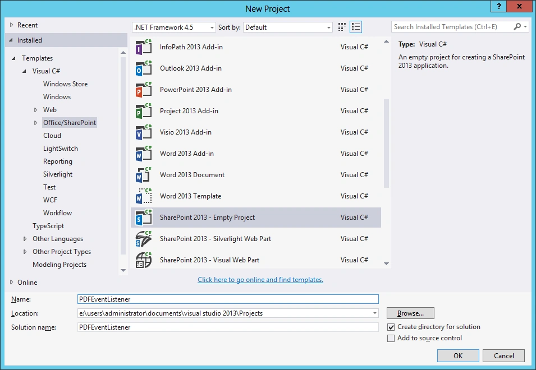536x370 pixels.
Task: Click the project Name input field
Action: [228, 299]
